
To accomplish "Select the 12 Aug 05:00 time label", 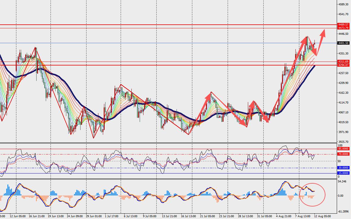I will pos(322,216).
